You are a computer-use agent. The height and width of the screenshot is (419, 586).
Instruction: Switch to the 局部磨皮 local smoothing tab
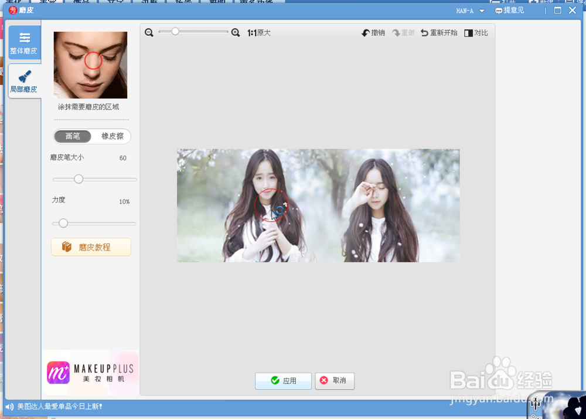pos(25,81)
